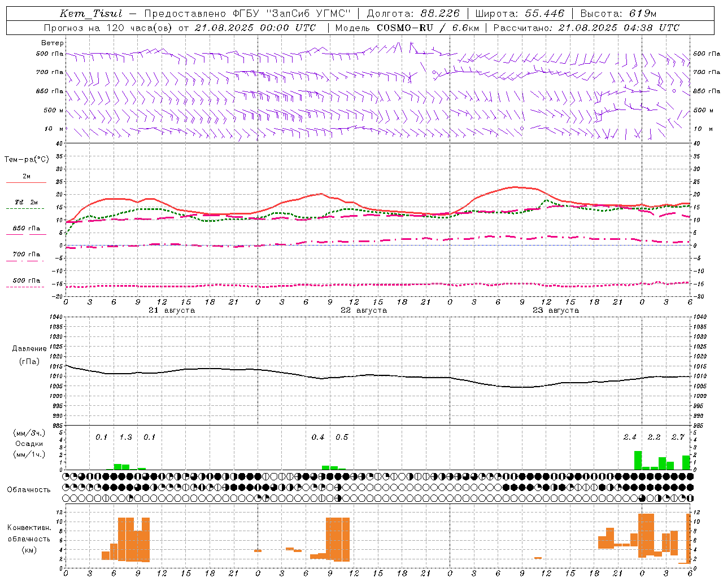Click the 'Осадки' precipitation label
This screenshot has height=578, width=723.
[29, 444]
